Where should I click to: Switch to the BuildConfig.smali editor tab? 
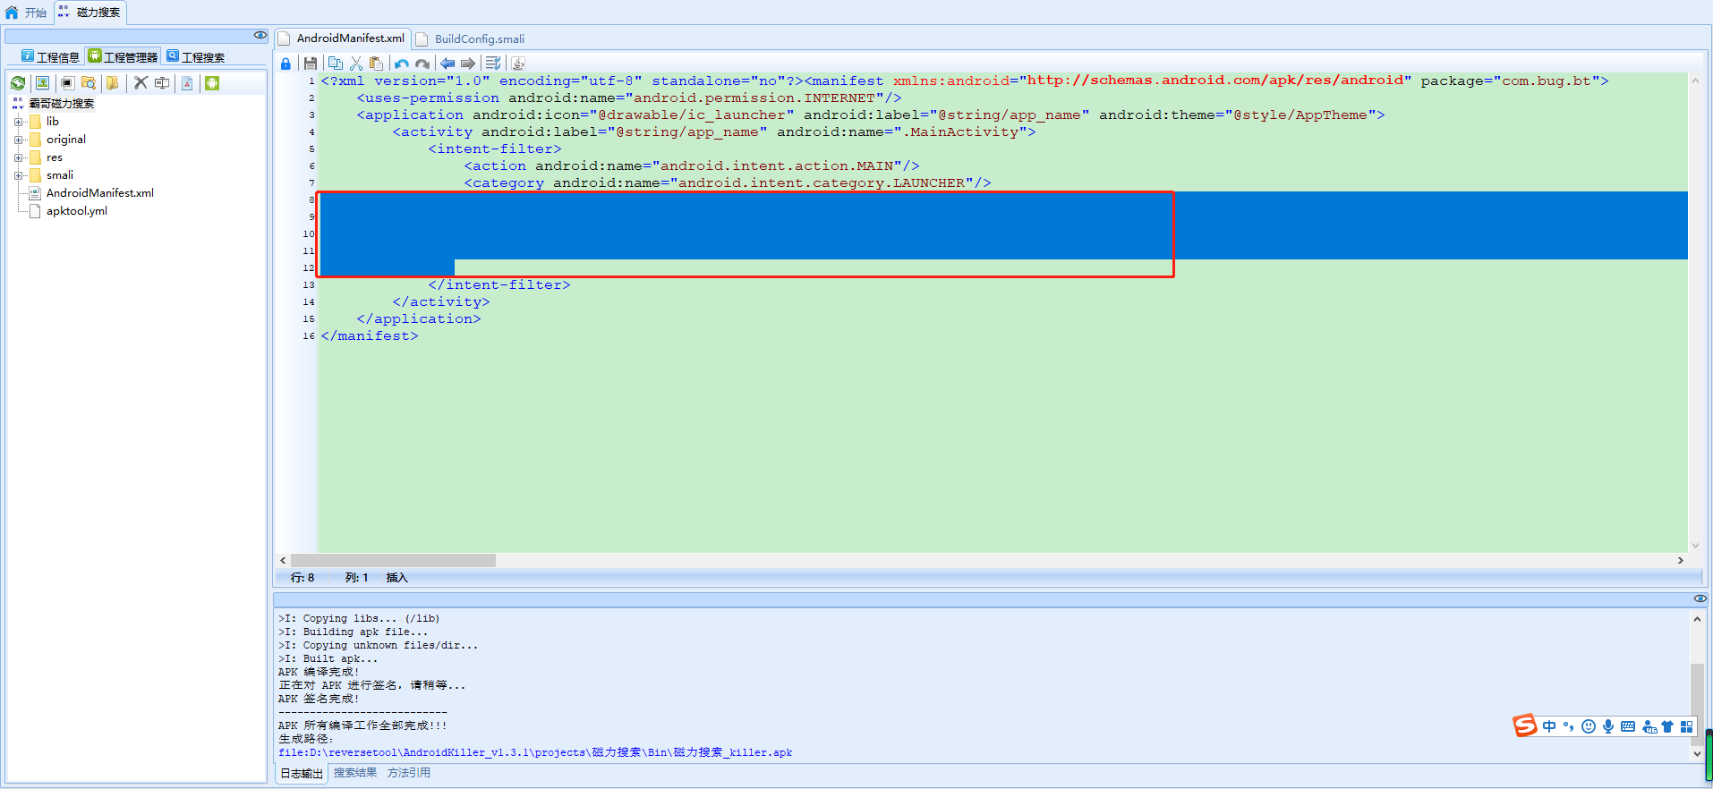tap(471, 38)
